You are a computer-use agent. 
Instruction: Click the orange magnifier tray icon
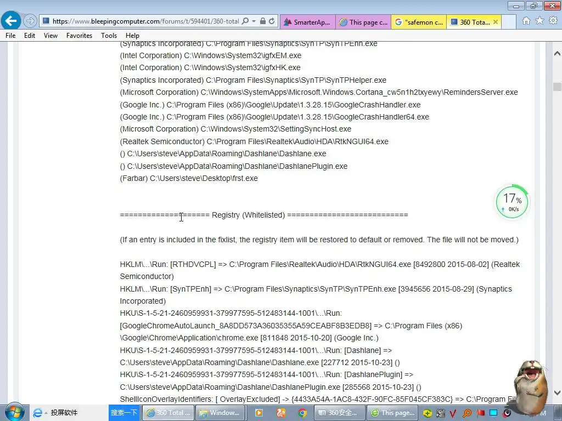(x=467, y=413)
